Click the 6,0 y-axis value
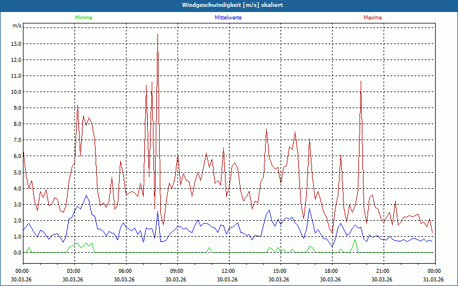Image resolution: width=458 pixels, height=286 pixels. tap(17, 156)
